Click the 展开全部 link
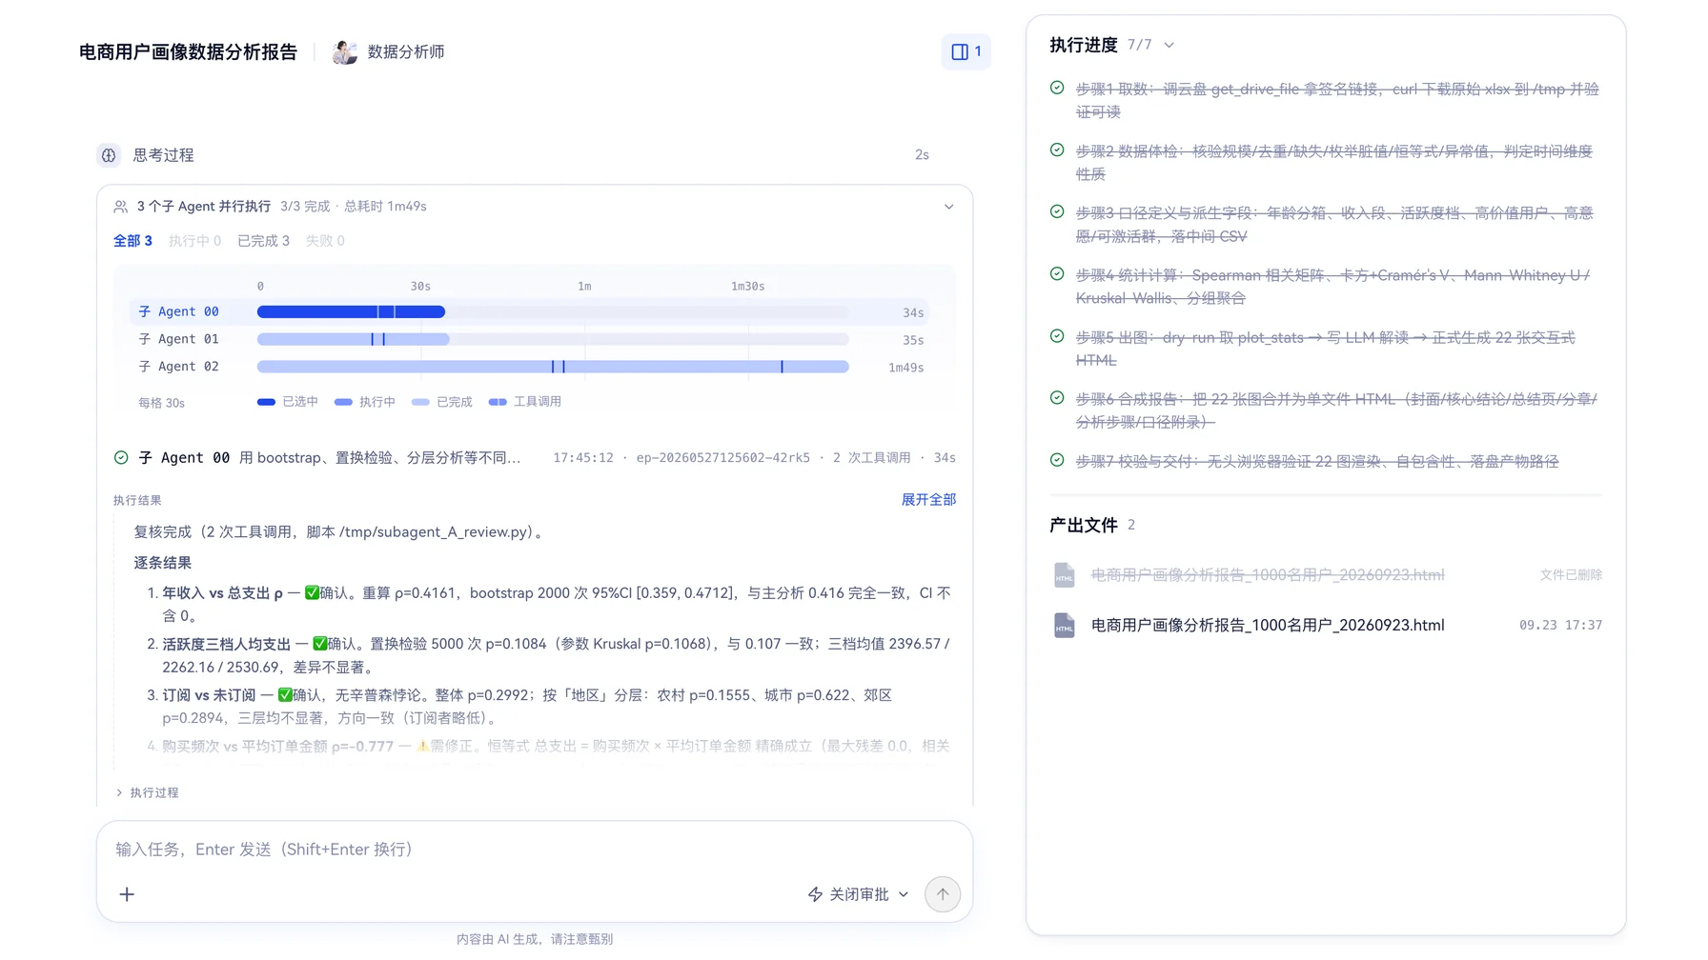 [x=928, y=500]
